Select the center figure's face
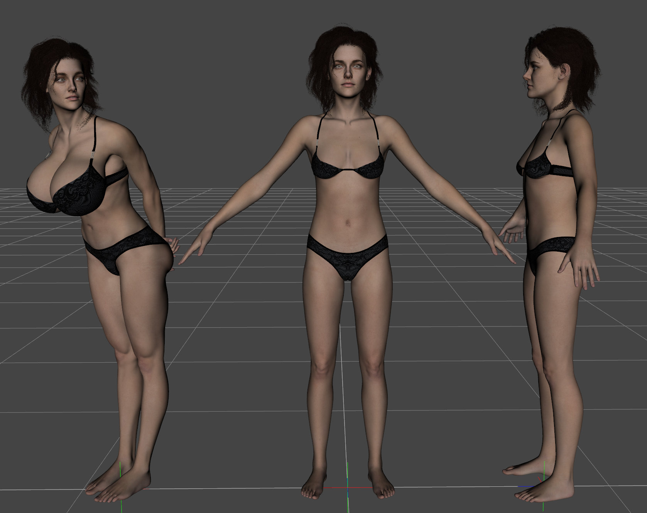 coord(347,72)
